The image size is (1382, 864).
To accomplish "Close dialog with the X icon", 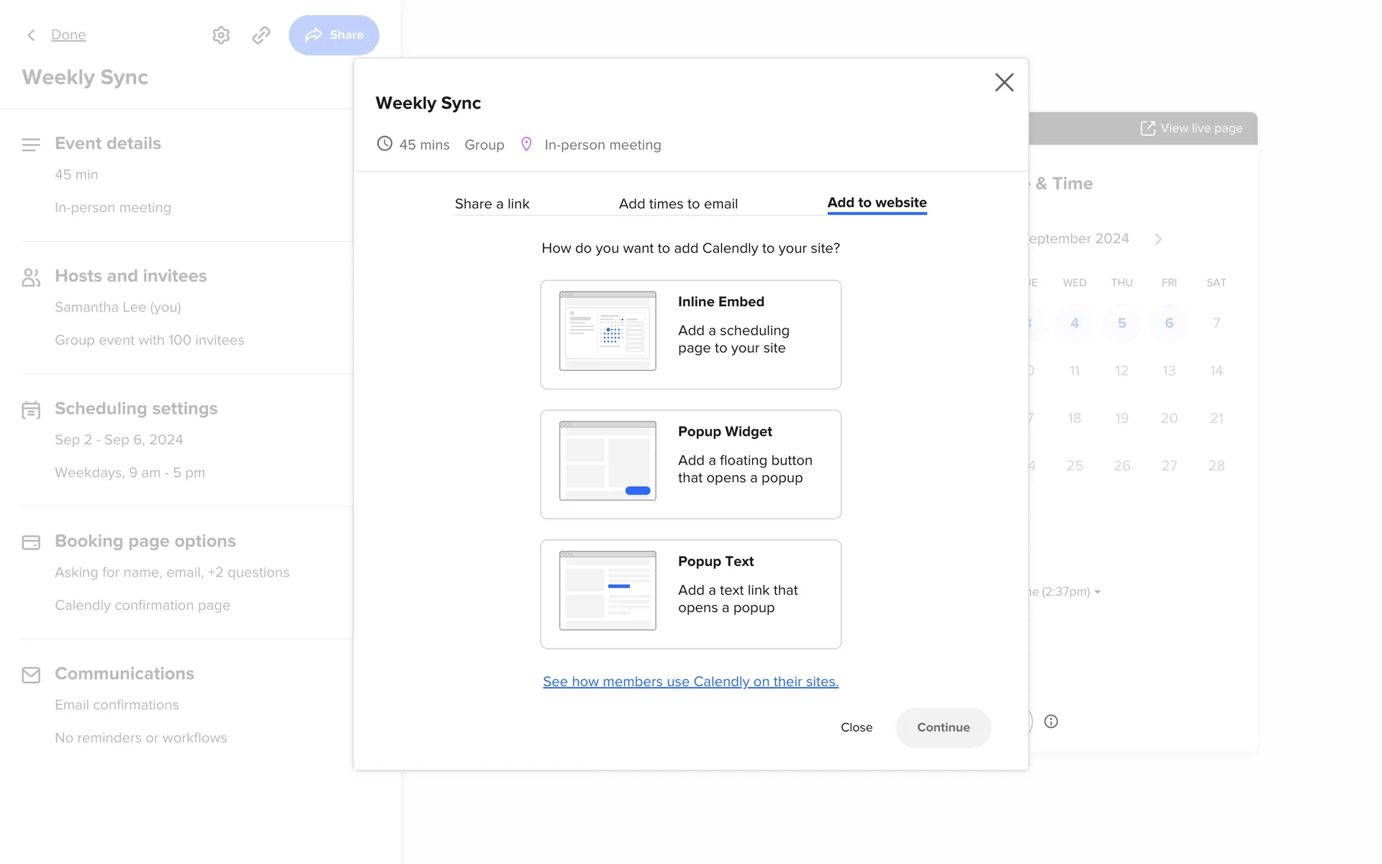I will tap(1003, 82).
